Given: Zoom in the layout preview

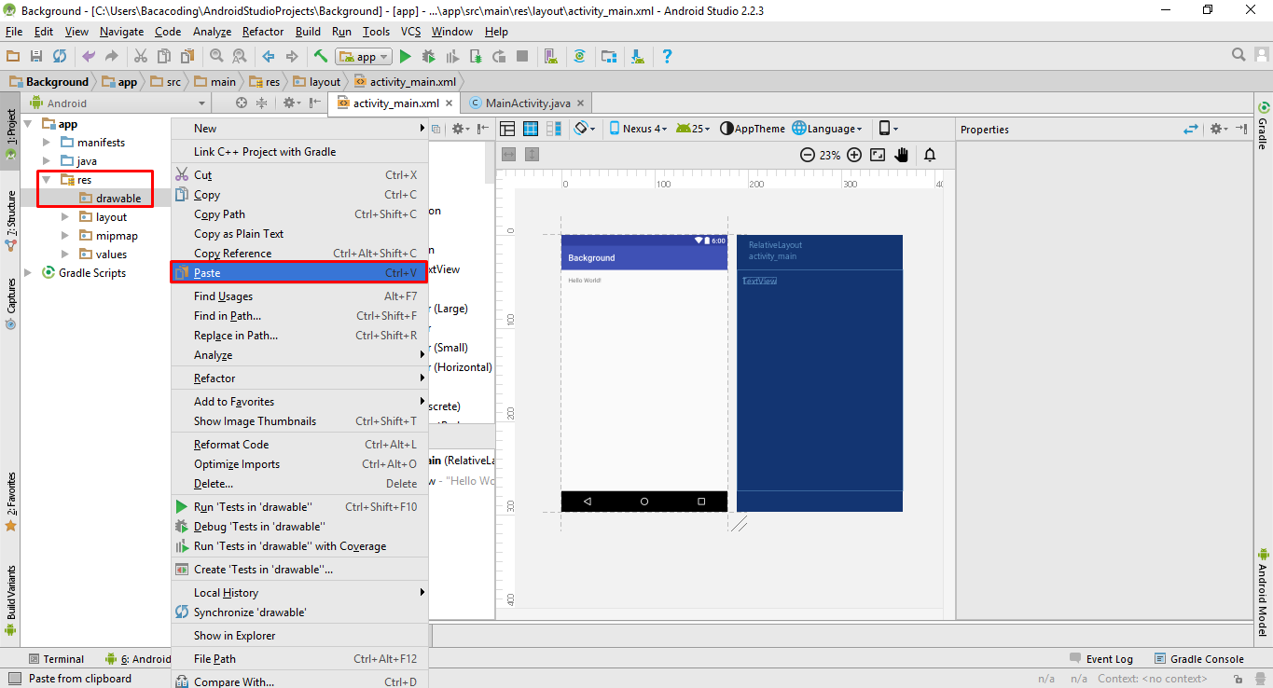Looking at the screenshot, I should tap(854, 156).
